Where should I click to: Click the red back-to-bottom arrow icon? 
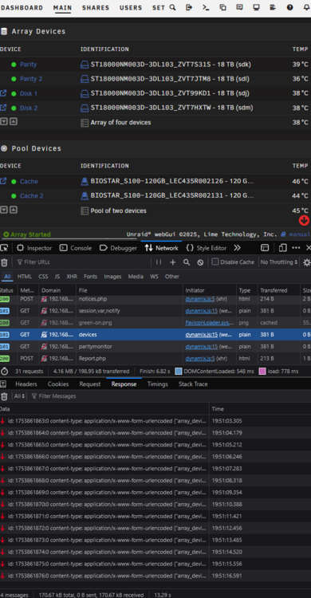(304, 220)
